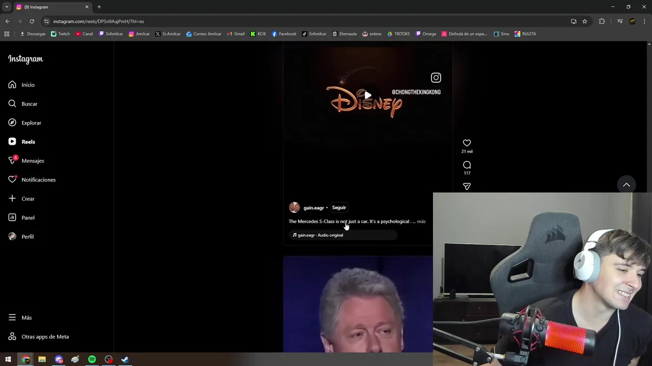This screenshot has height=366, width=652.
Task: Open the browser apps grid icon
Action: [7, 34]
